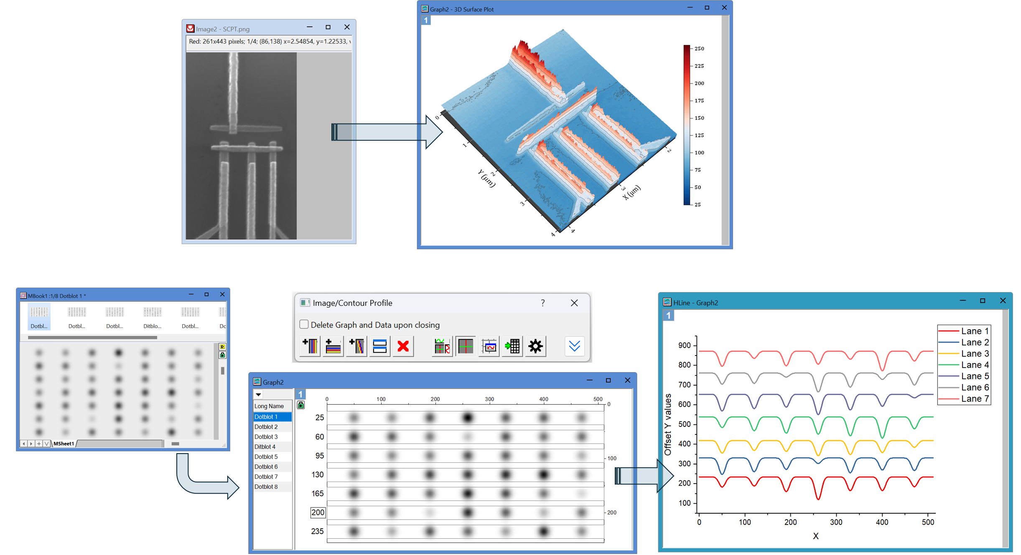Click the add vertical profile line icon
Viewport: 1021px width, 555px height.
pos(310,346)
